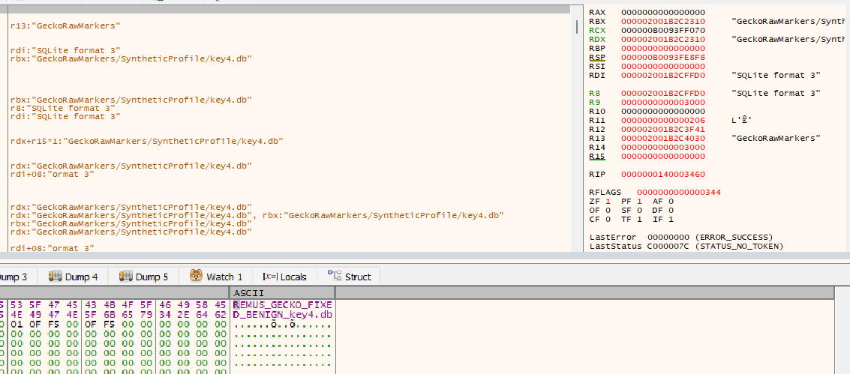Select hex bytes 46 49 58 45 in dump

(193, 305)
